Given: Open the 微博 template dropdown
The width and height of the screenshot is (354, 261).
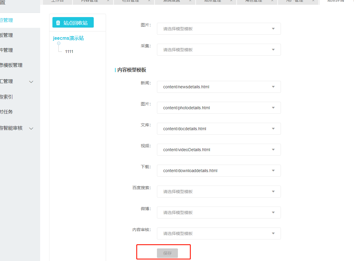Looking at the screenshot, I should [219, 213].
